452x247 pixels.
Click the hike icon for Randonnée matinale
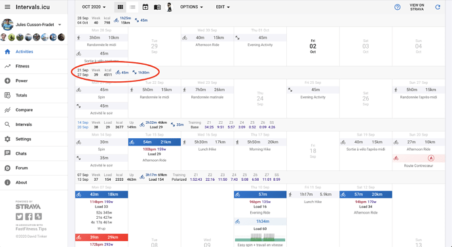tap(185, 90)
